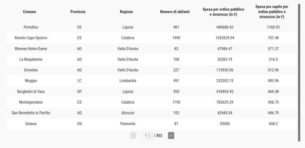305x148 pixels.
Task: Decrement the page number stepper down arrow
Action: [x=149, y=137]
